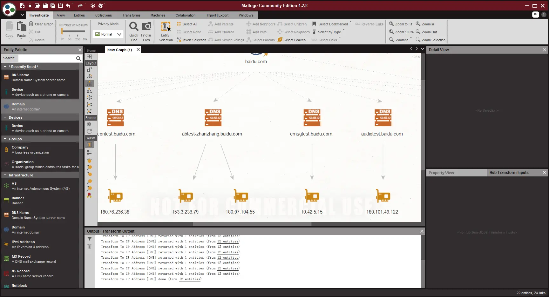Click the infinity hub icon
Screen dimensions: 549x297
(536, 14)
